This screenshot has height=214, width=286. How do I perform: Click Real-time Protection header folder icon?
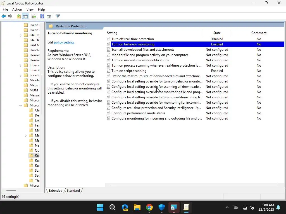[51, 26]
